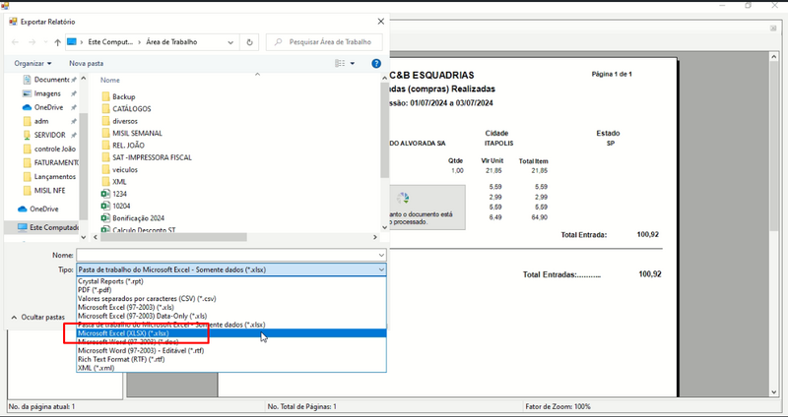Select the 10204 Excel file
This screenshot has width=788, height=417.
tap(121, 206)
